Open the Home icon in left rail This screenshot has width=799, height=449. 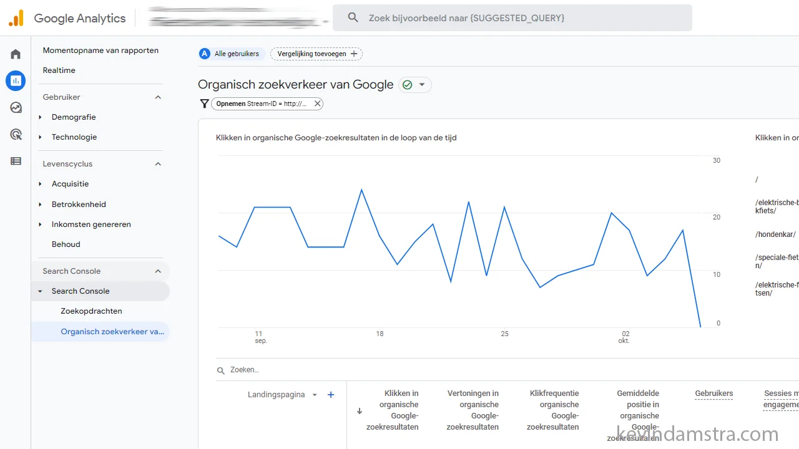[x=16, y=54]
